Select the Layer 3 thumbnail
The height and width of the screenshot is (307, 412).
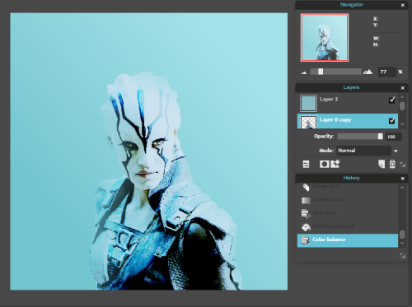coord(308,103)
